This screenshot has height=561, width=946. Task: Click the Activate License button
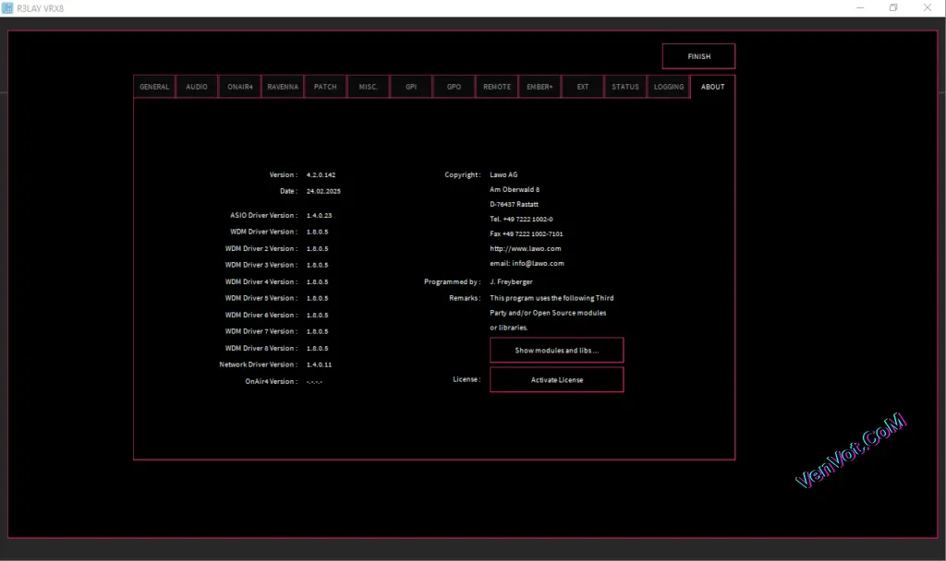pyautogui.click(x=556, y=379)
